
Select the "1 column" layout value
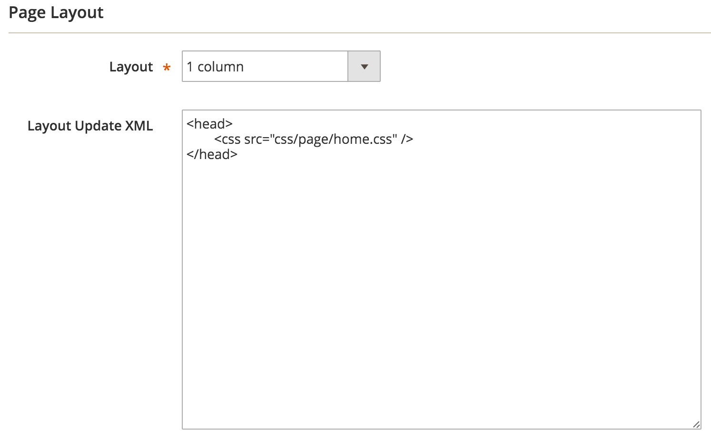coord(215,66)
